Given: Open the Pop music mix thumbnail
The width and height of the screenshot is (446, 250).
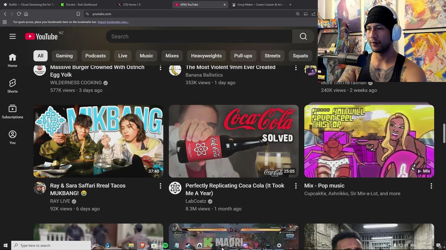Looking at the screenshot, I should pyautogui.click(x=369, y=141).
